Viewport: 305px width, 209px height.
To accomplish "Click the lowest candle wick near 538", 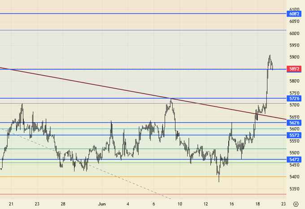I will click(x=219, y=181).
